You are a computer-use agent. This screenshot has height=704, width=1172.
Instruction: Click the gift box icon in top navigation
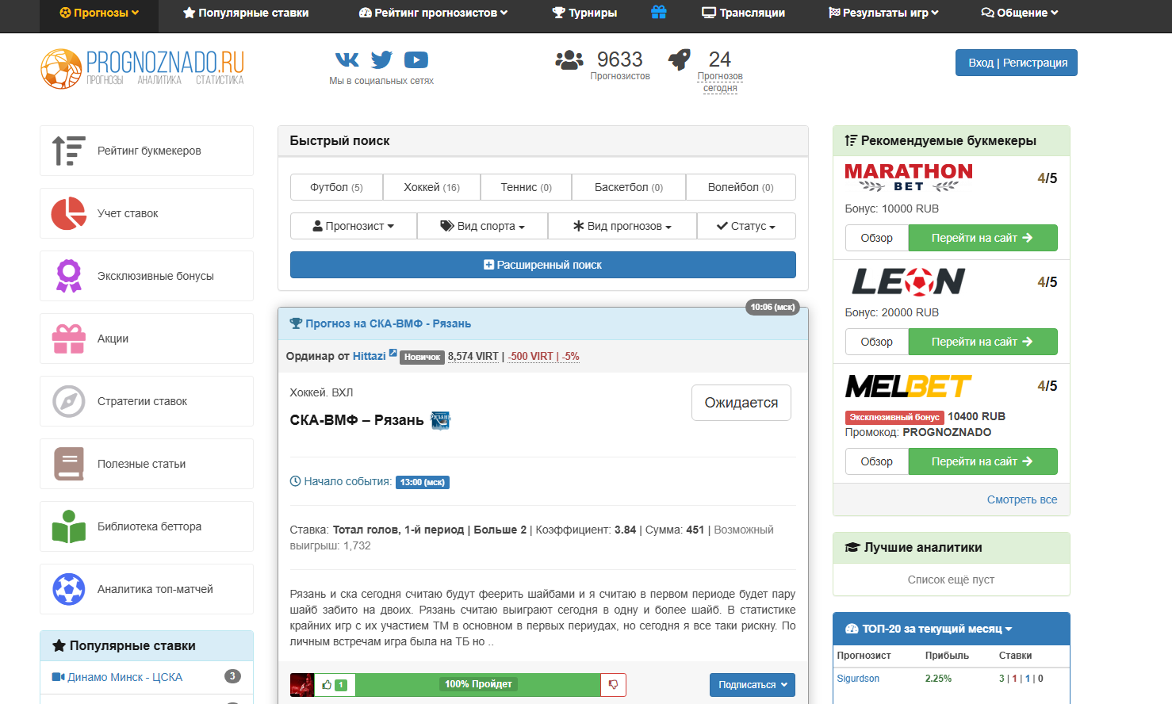click(658, 13)
